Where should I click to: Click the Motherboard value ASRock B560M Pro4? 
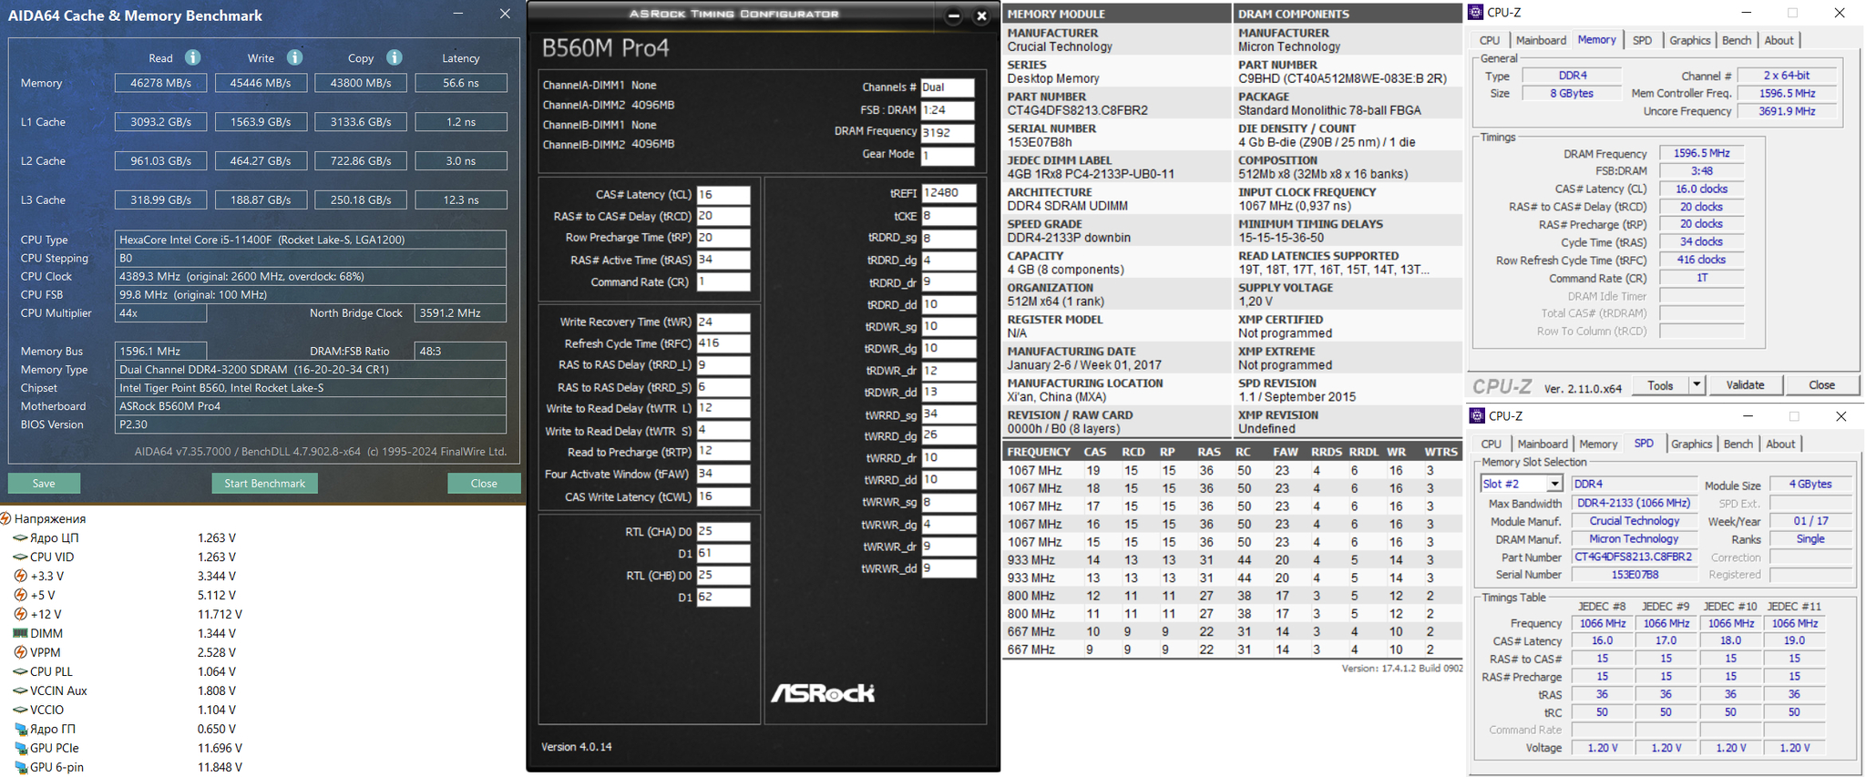click(x=311, y=406)
